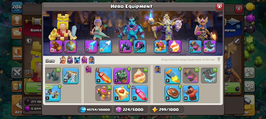Filter by Royal Champion in Show row
266x119 pixels.
pos(92,60)
